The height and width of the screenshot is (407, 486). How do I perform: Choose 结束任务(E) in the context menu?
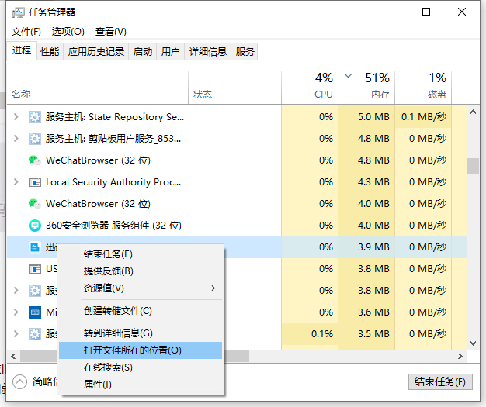[109, 254]
